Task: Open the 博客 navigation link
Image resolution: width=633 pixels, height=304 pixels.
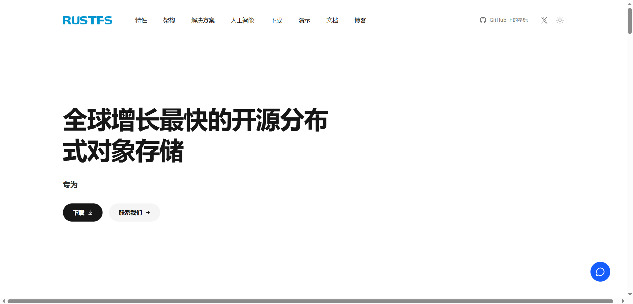Action: point(360,20)
